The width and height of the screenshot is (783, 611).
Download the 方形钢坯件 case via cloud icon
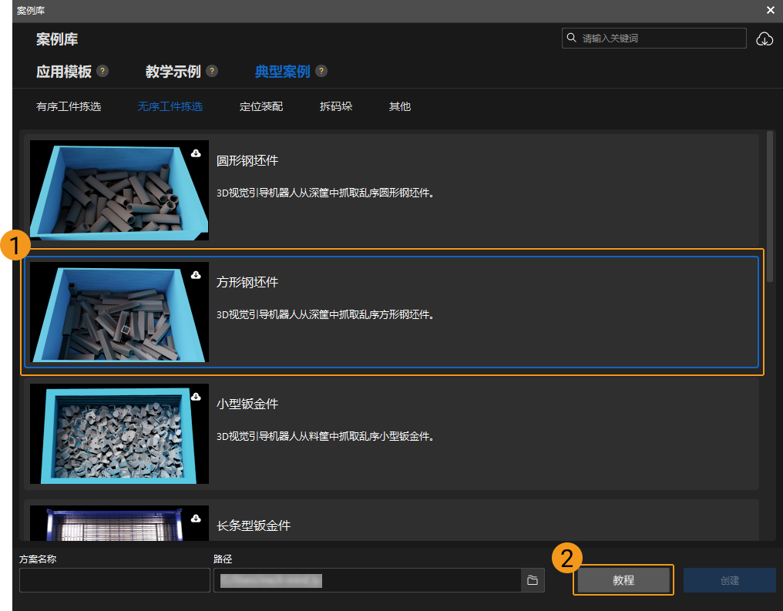point(196,275)
